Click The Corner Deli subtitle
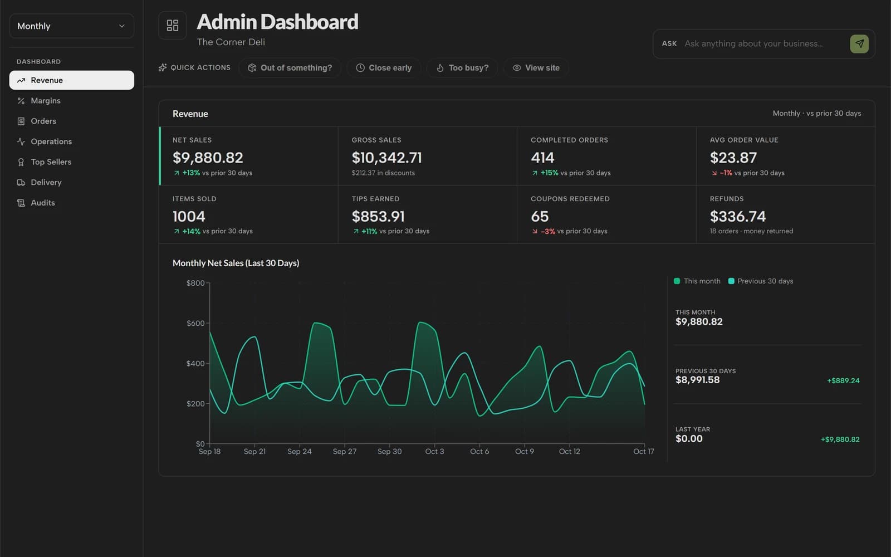The height and width of the screenshot is (557, 891). 231,42
